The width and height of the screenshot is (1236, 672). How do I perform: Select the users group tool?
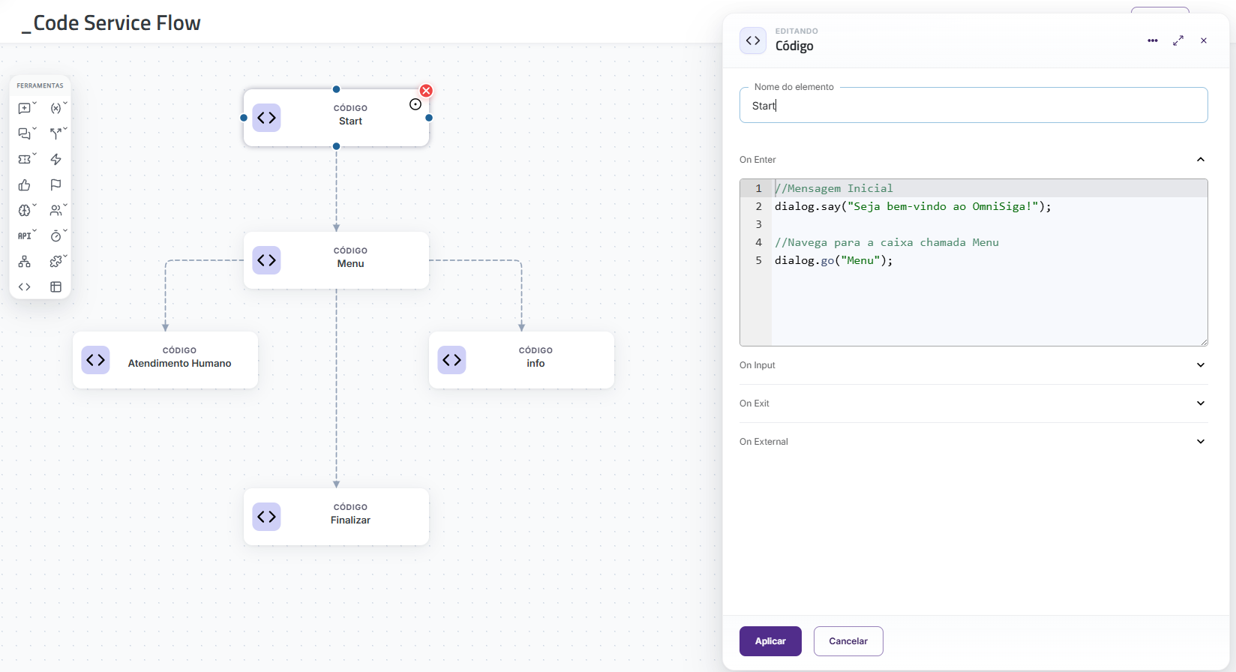coord(56,211)
